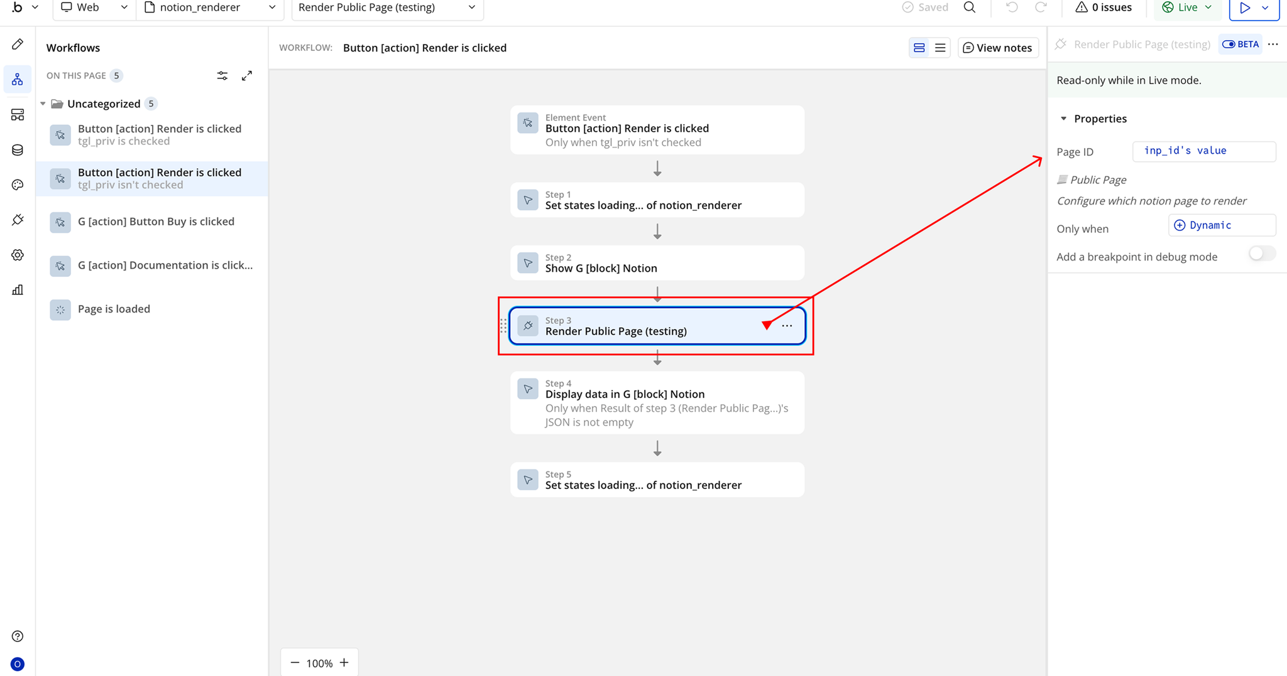
Task: Open the preview options dropdown arrow
Action: tap(1265, 8)
